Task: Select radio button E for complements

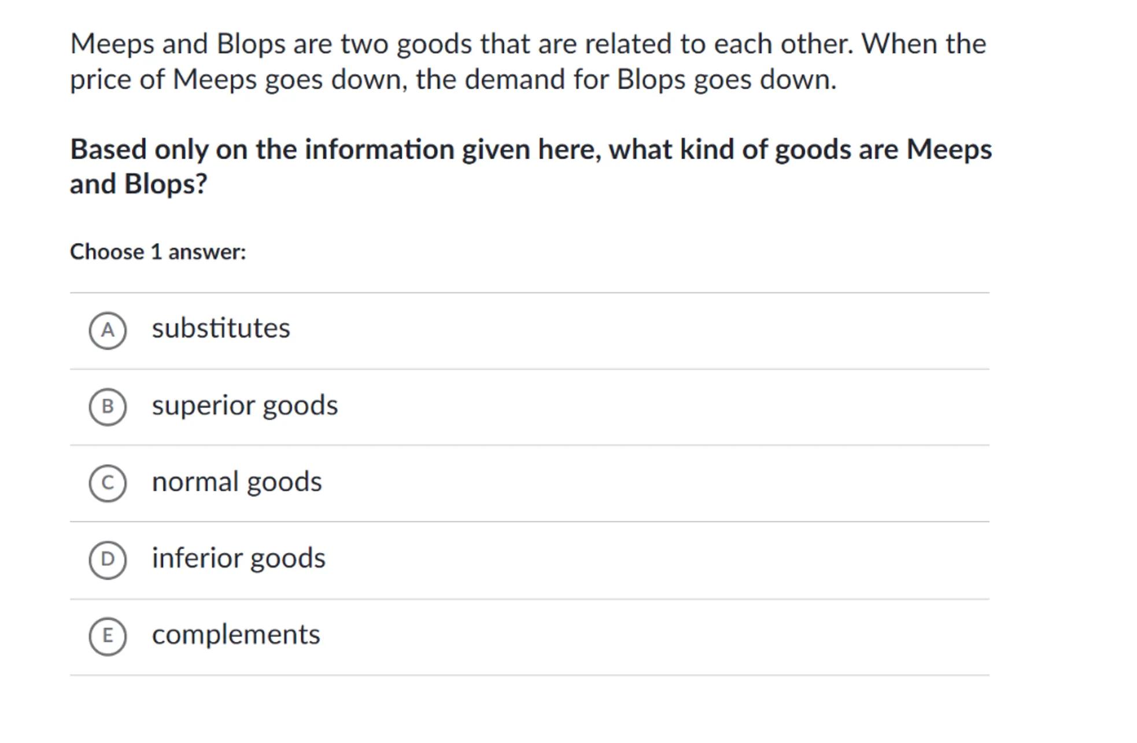Action: coord(108,636)
